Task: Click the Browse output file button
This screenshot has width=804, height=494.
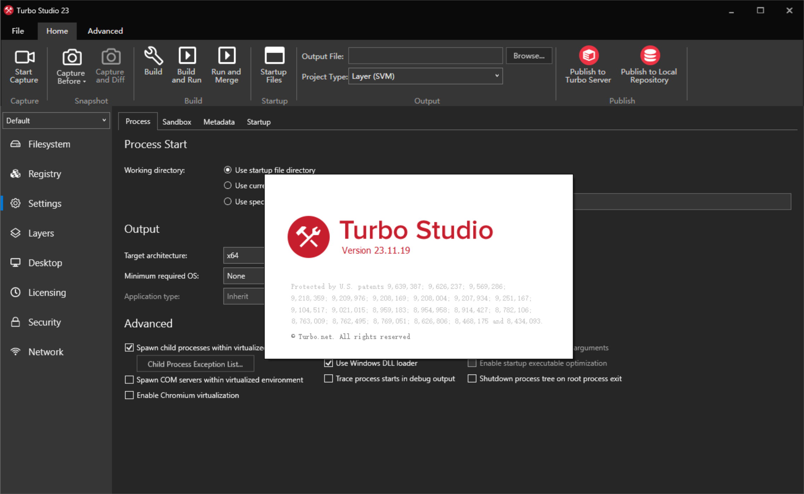Action: tap(528, 55)
